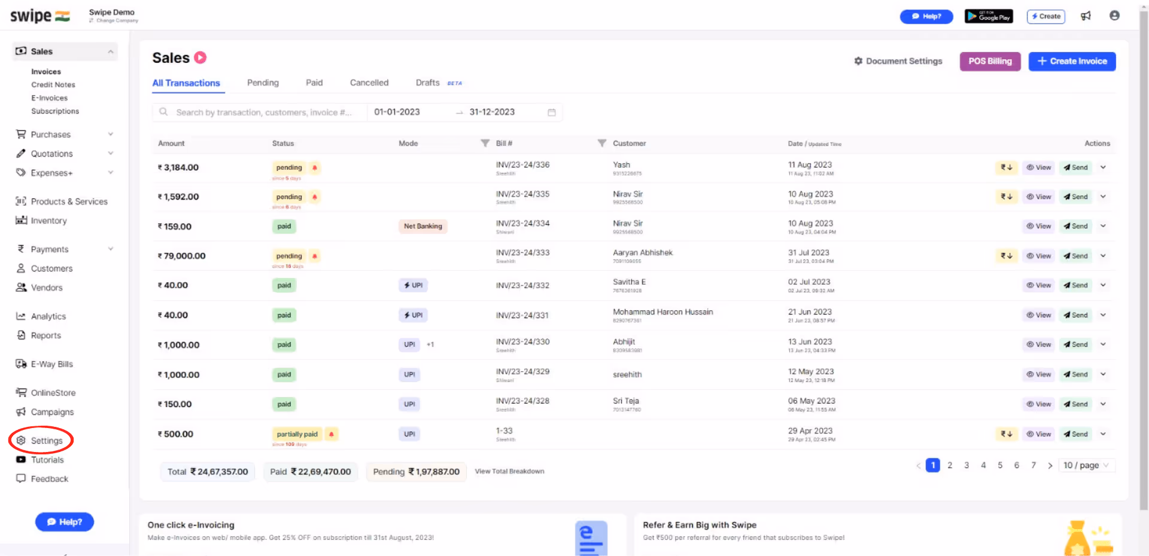Record payment for INV/23-24/333

coord(1007,256)
